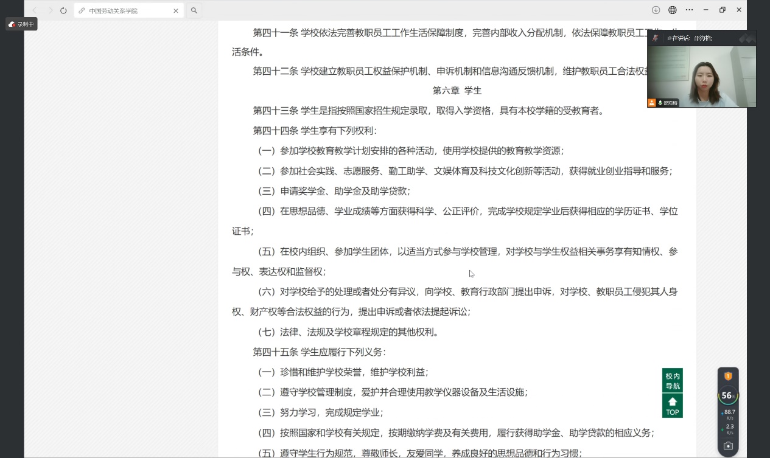770x458 pixels.
Task: Close the 中国劳动关系学院 tab
Action: 176,10
